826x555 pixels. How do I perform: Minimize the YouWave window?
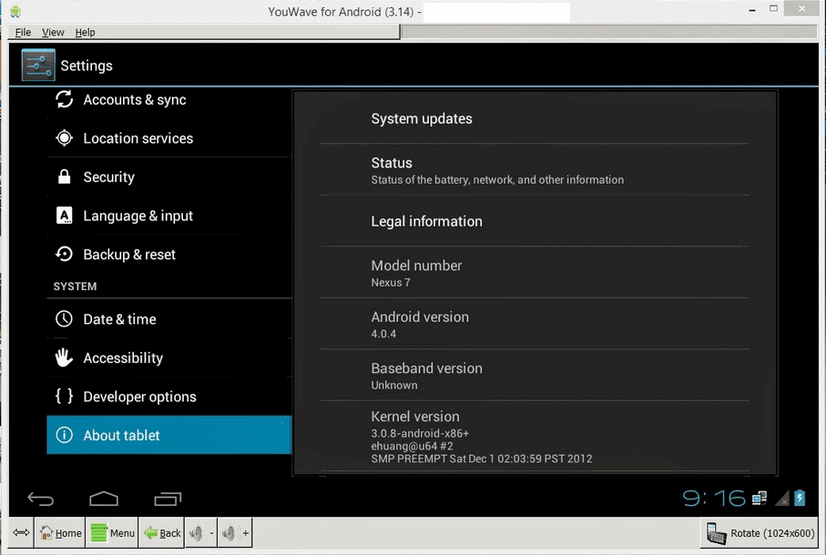pos(752,9)
